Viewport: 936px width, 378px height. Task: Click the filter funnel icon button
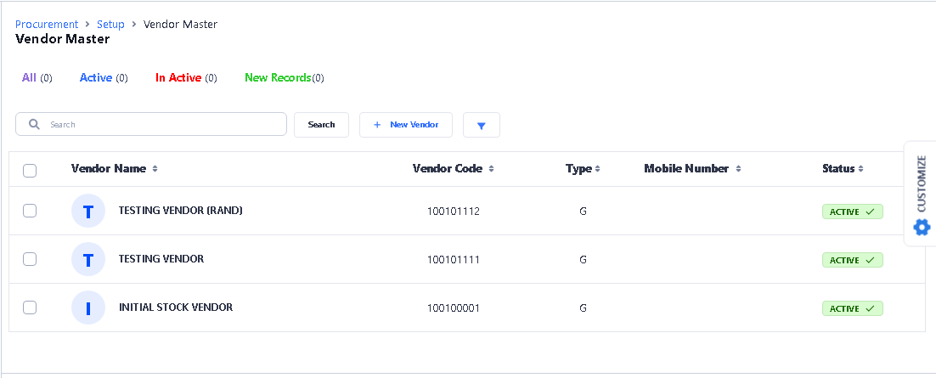point(481,125)
